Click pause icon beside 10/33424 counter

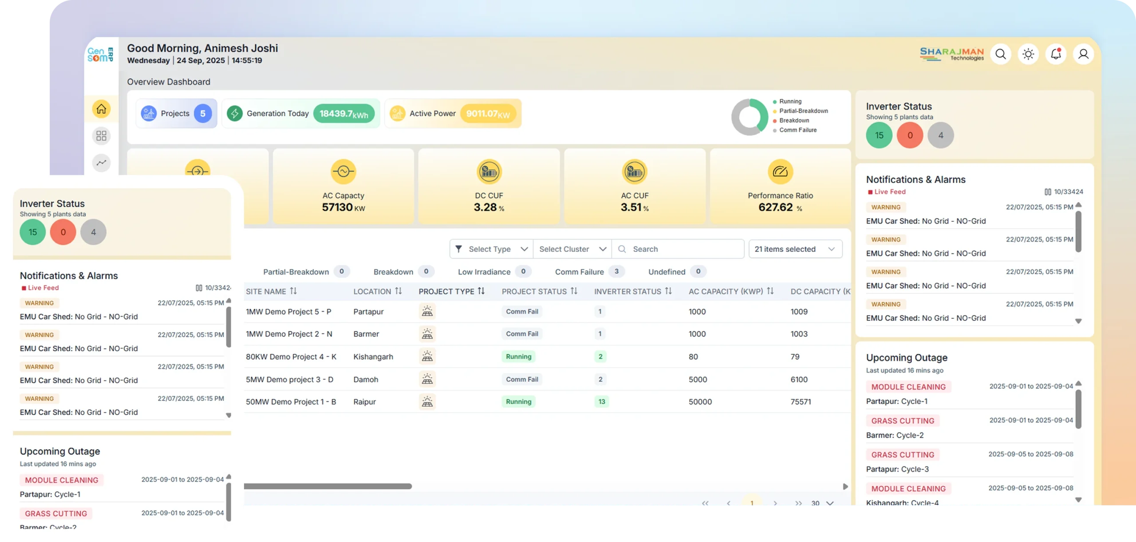tap(1047, 192)
